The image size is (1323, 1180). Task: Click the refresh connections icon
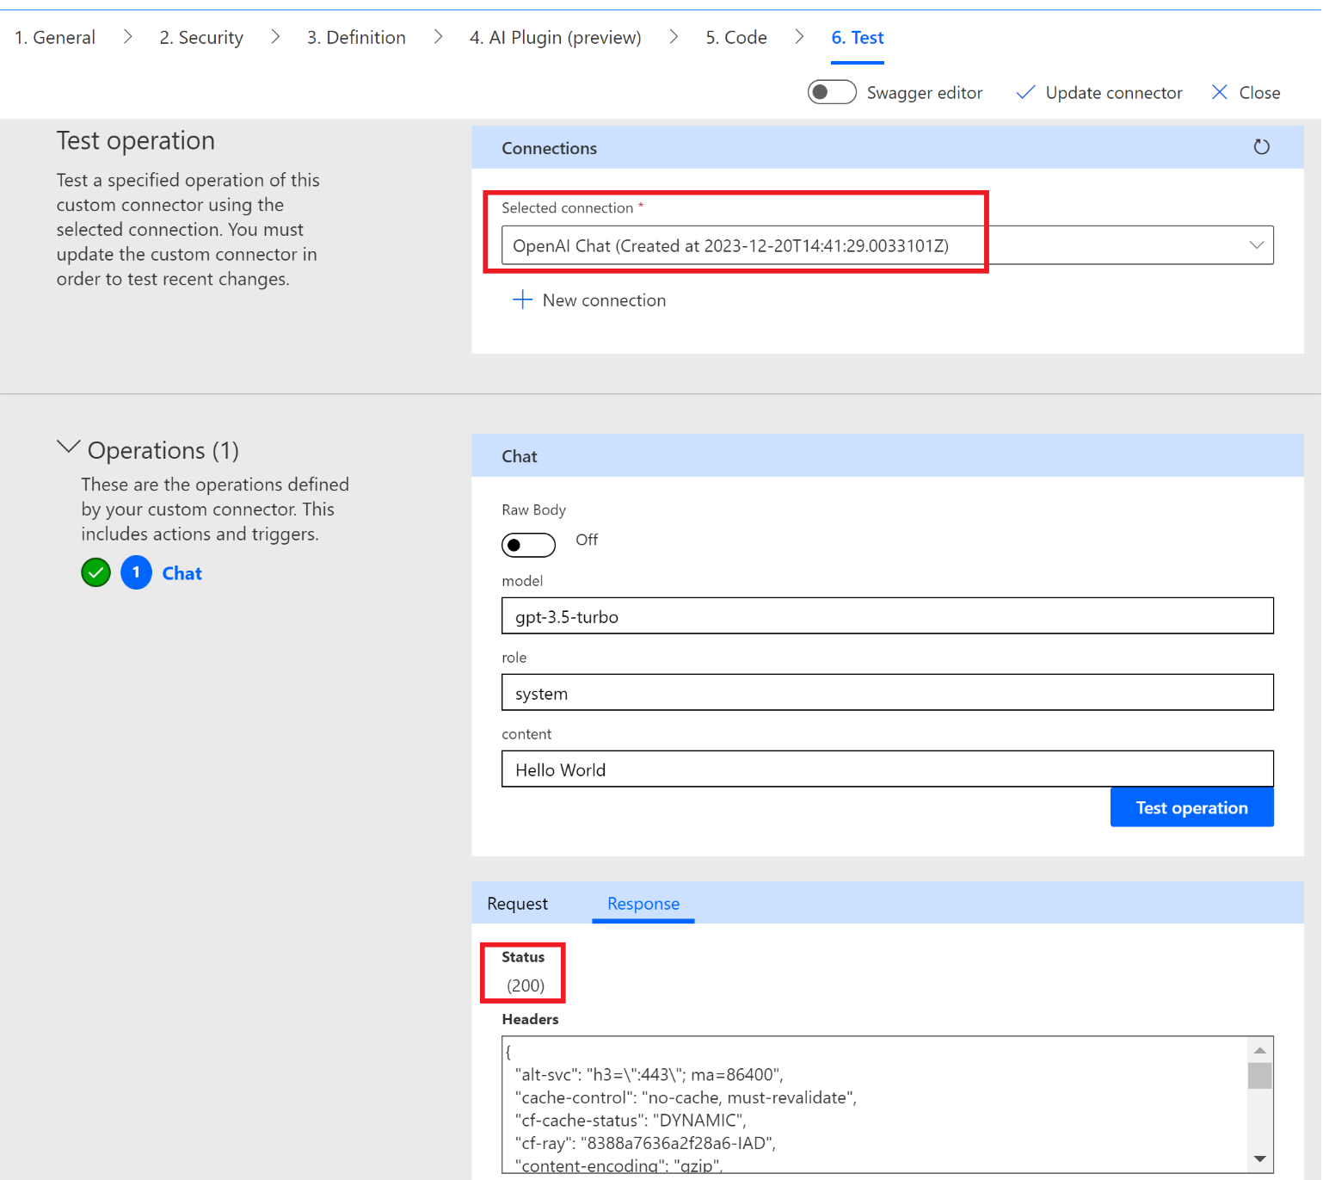click(x=1261, y=147)
